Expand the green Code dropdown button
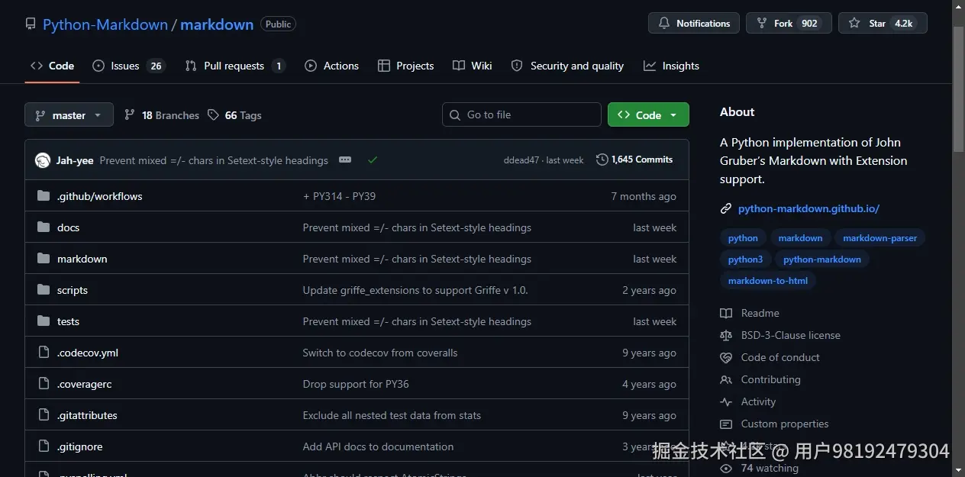This screenshot has width=965, height=477. (648, 114)
